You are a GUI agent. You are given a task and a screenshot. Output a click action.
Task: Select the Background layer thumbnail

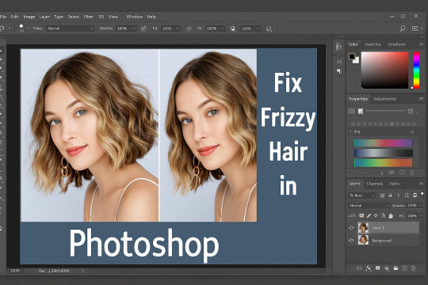pyautogui.click(x=363, y=240)
